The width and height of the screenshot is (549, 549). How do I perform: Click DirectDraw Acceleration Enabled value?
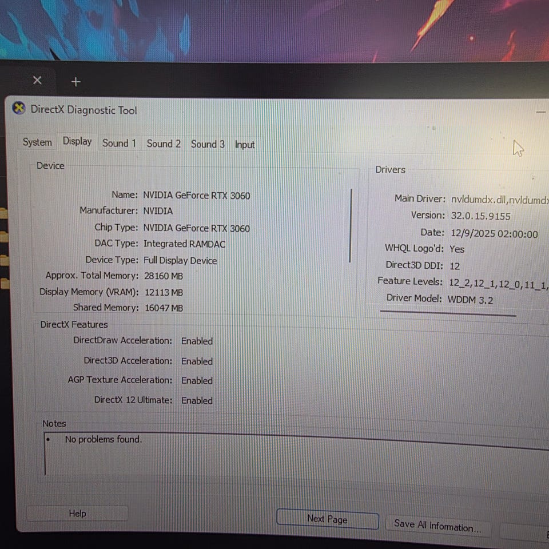coord(197,341)
